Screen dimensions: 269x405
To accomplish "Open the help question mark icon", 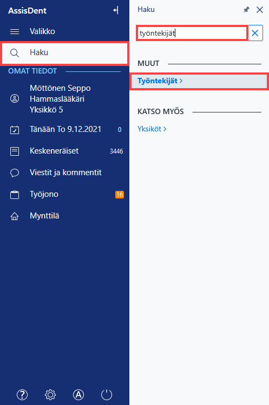I will (x=22, y=394).
